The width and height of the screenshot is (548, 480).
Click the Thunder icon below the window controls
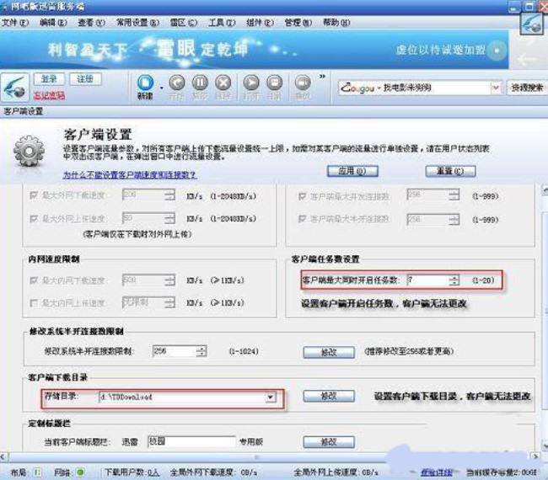tap(532, 24)
